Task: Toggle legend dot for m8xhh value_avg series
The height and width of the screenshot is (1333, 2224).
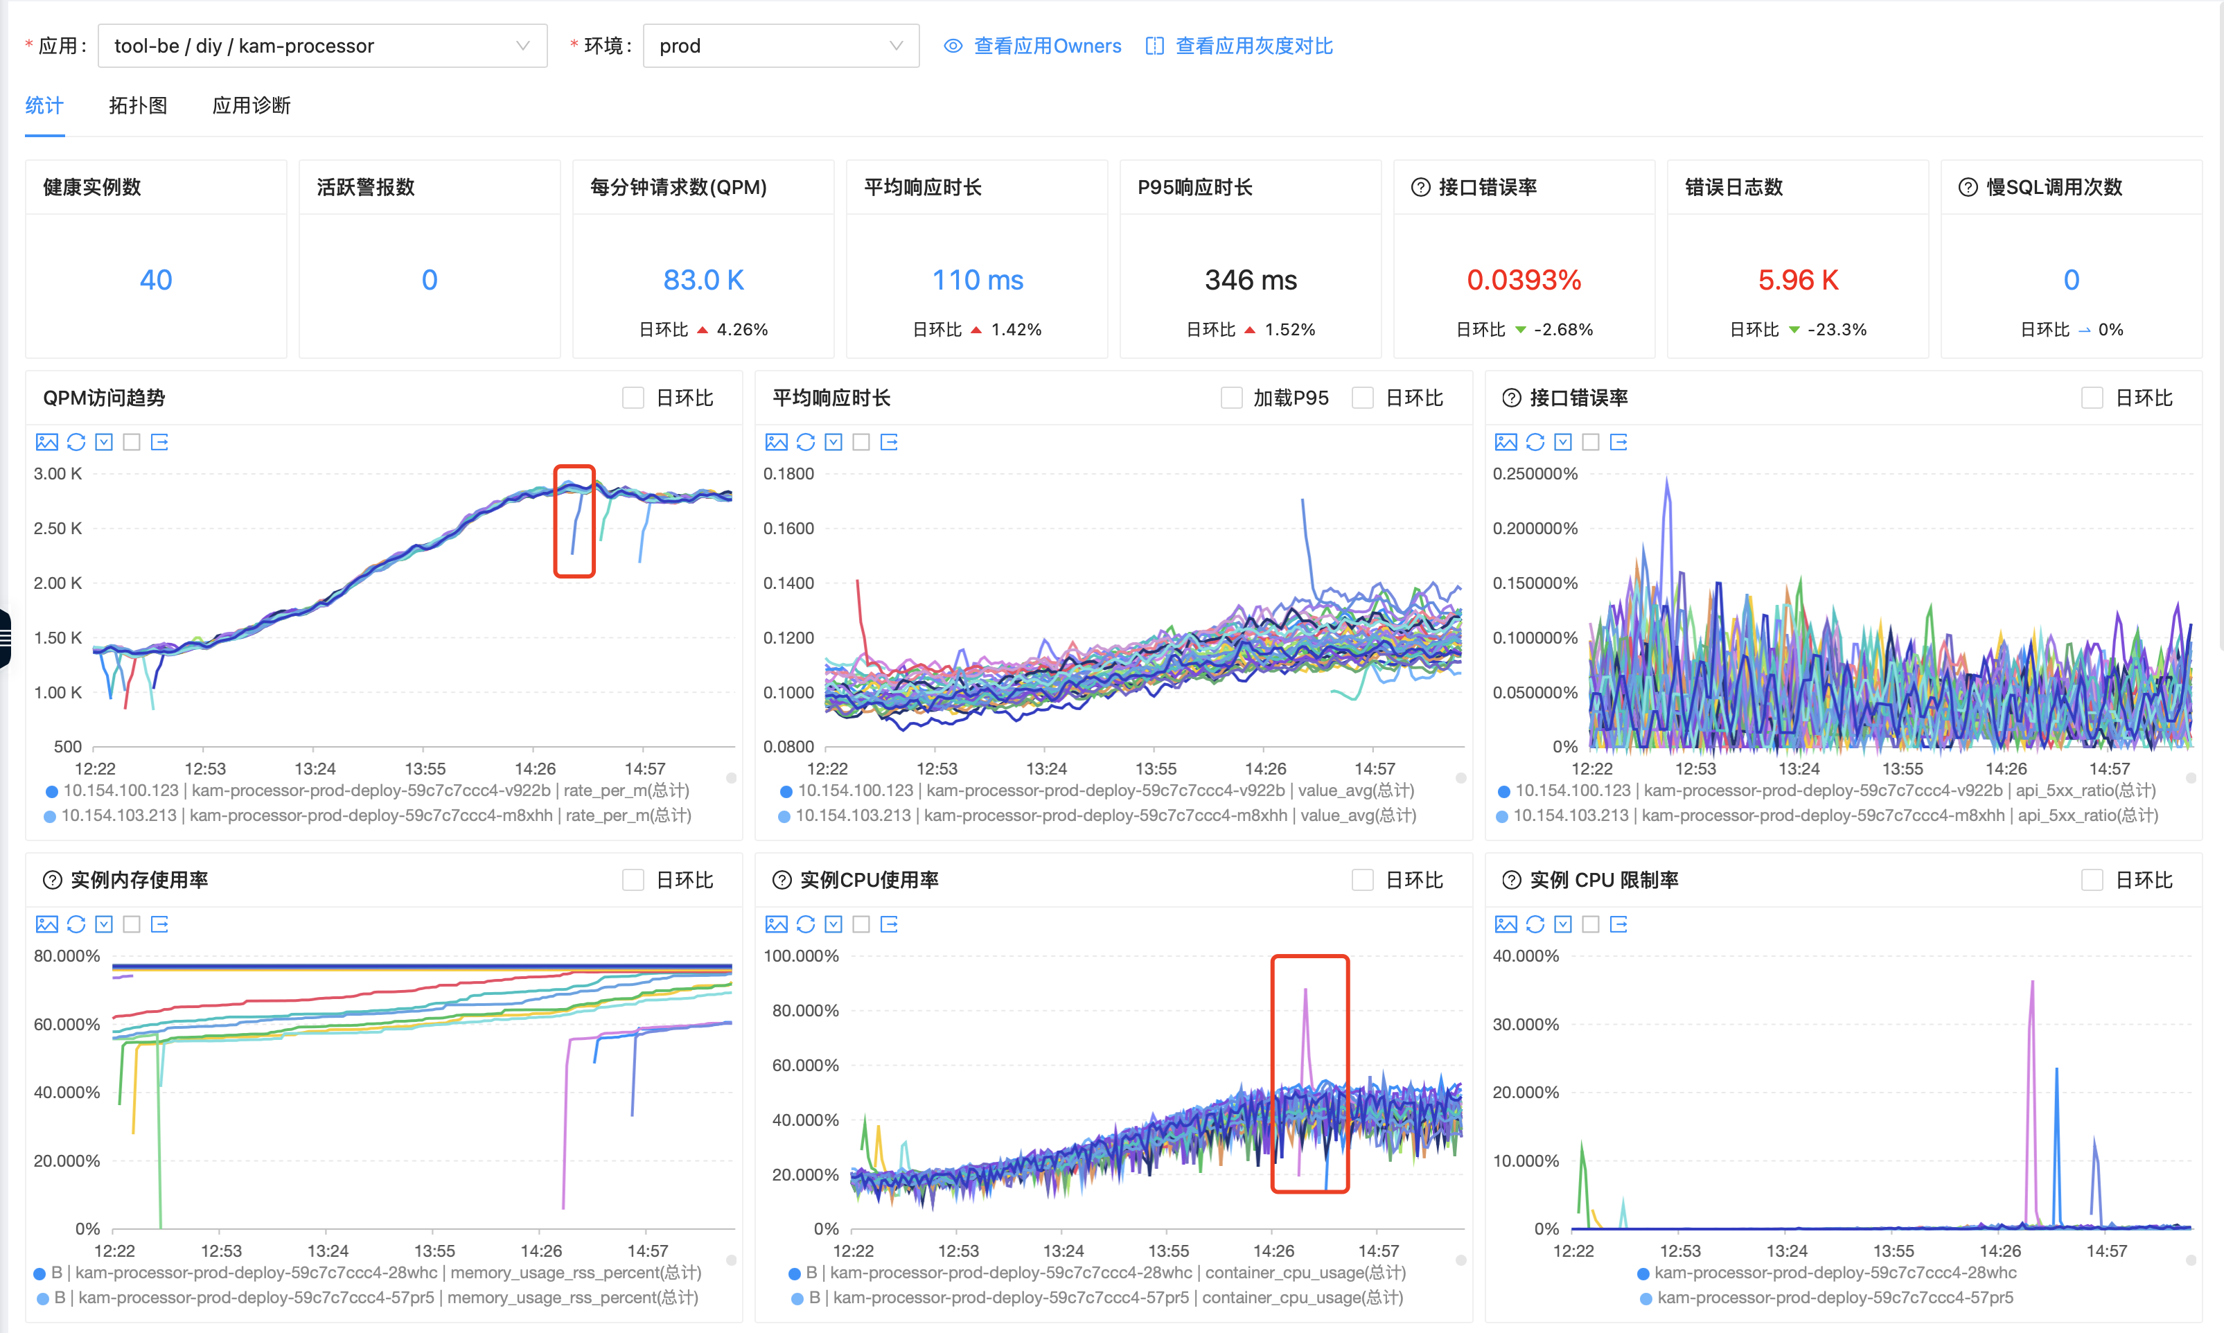Action: coord(784,817)
